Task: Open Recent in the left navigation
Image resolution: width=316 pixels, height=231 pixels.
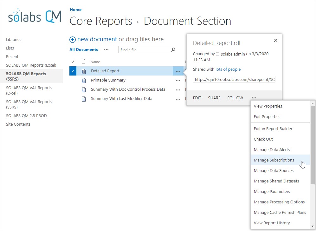Action: coord(12,57)
